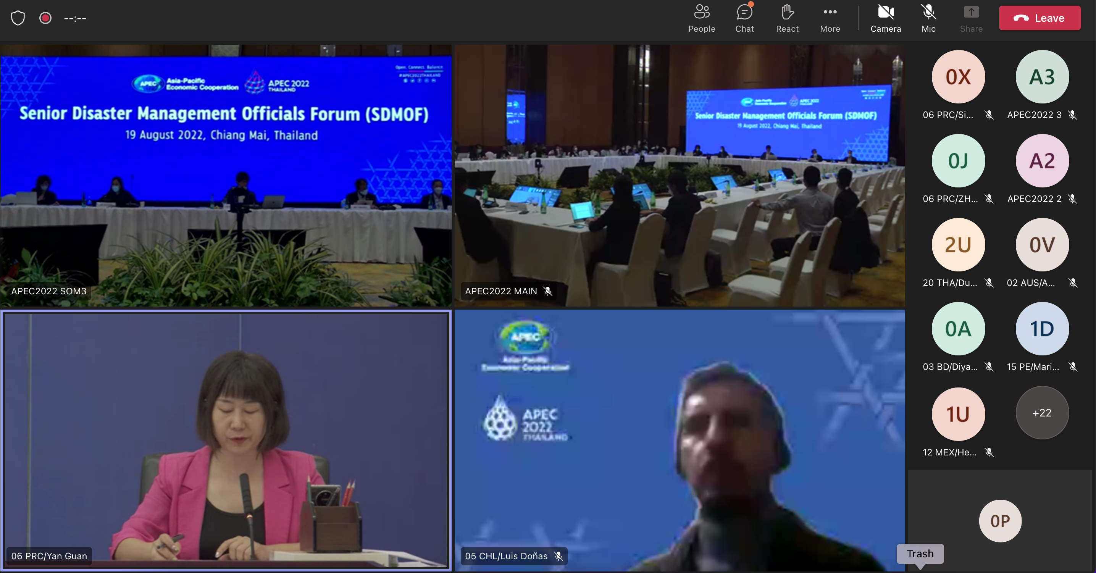1096x573 pixels.
Task: Toggle the Camera on
Action: point(886,19)
